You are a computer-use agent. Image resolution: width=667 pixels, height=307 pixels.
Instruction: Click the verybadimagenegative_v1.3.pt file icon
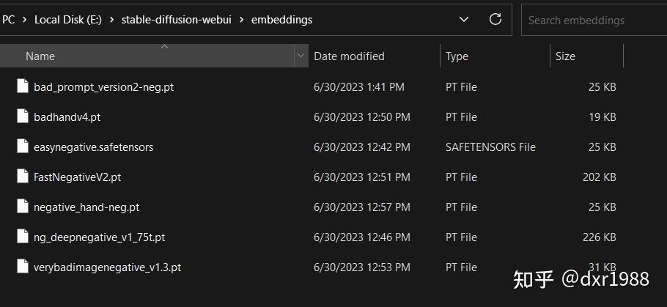pyautogui.click(x=22, y=267)
